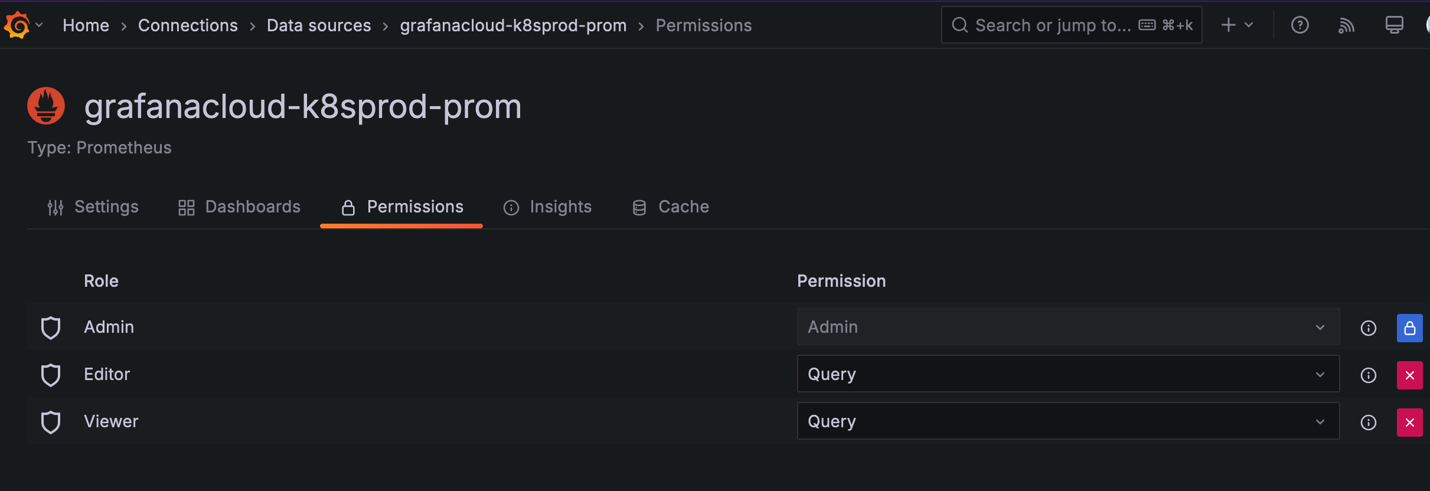This screenshot has width=1430, height=491.
Task: Expand the Editor permission Query dropdown
Action: [1067, 374]
